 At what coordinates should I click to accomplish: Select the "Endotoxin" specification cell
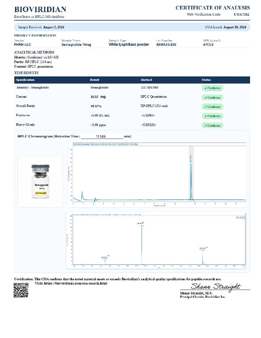click(x=23, y=115)
